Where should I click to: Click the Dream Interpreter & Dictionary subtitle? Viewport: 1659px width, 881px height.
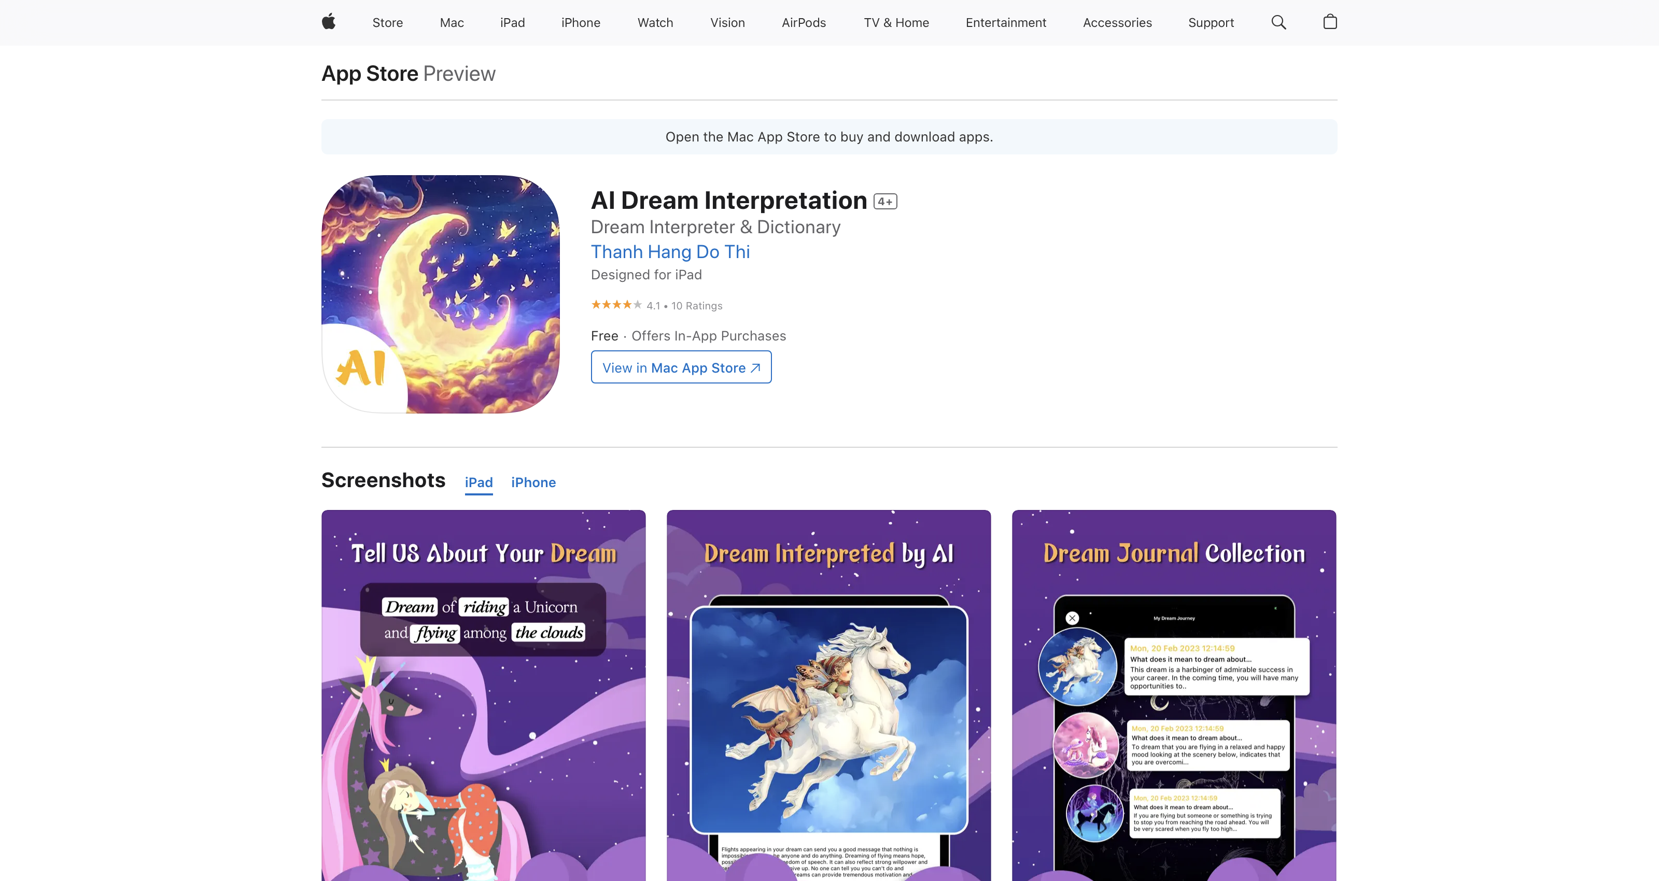[x=715, y=228]
